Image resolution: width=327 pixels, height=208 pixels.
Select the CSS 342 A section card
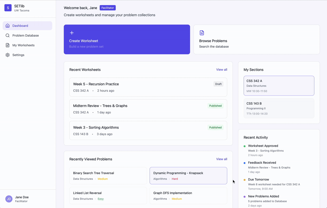(279, 86)
